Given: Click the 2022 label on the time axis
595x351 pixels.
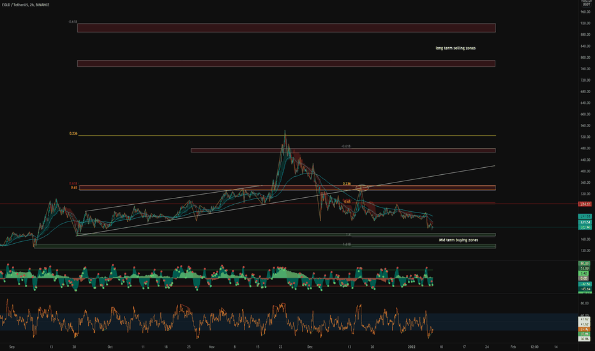Looking at the screenshot, I should click(x=412, y=347).
